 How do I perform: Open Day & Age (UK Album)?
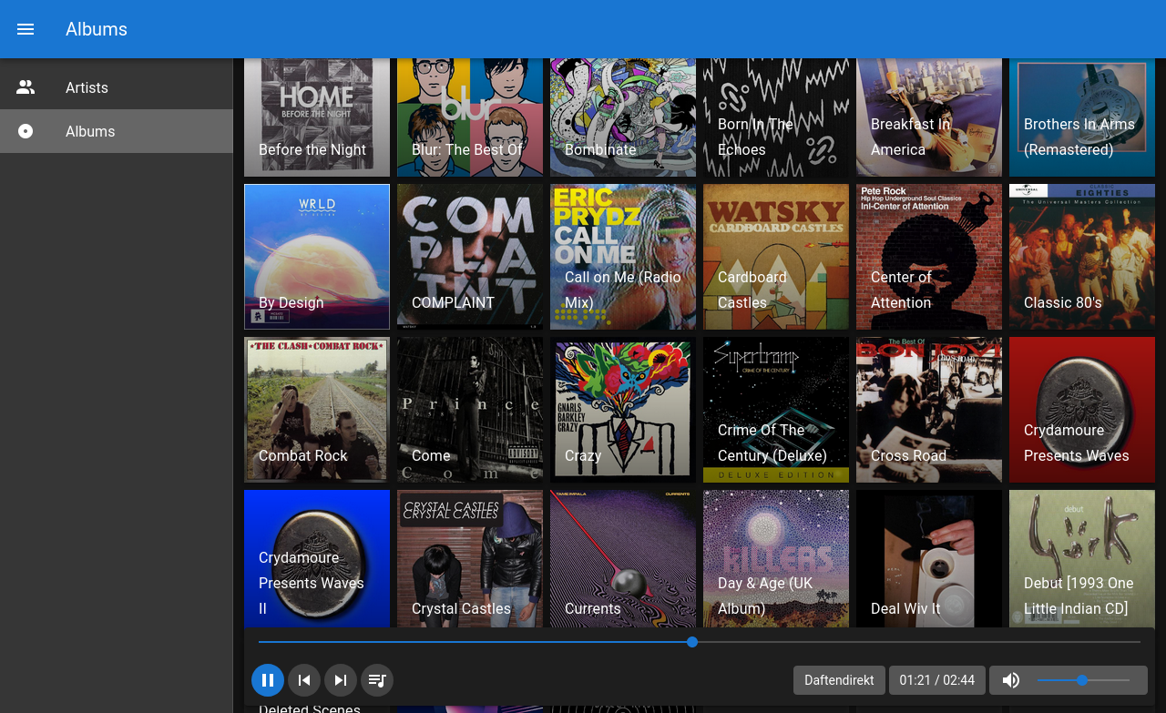pyautogui.click(x=776, y=559)
